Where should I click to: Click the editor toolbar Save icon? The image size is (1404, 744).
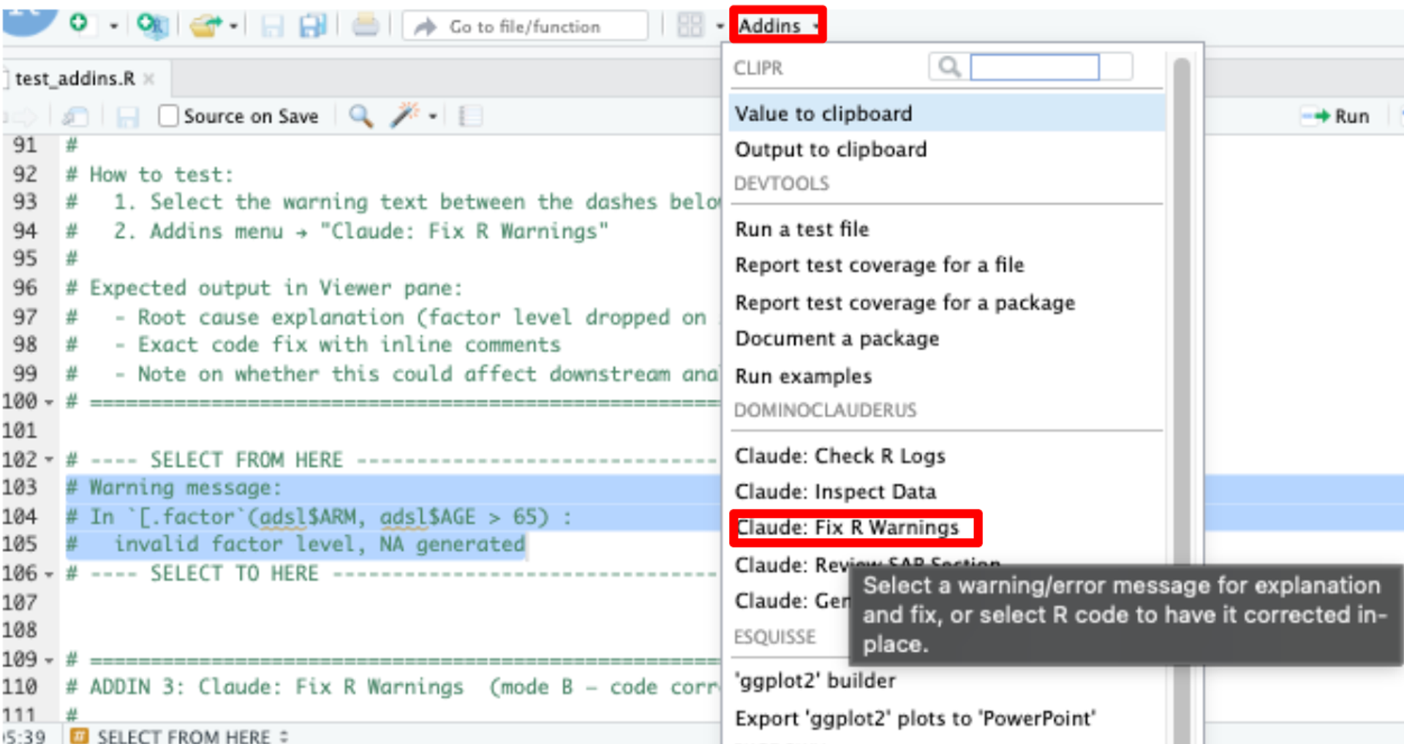pyautogui.click(x=128, y=117)
